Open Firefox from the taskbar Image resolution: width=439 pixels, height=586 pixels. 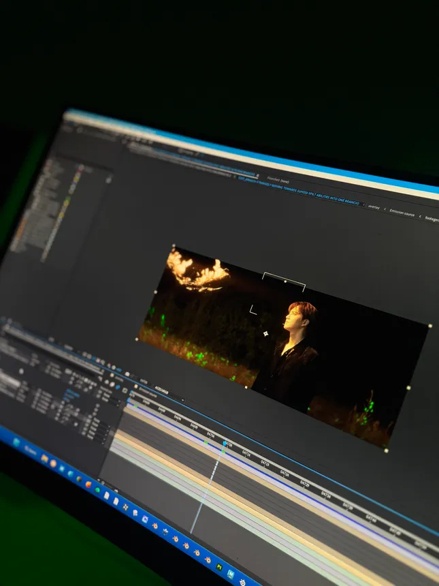coord(88,484)
